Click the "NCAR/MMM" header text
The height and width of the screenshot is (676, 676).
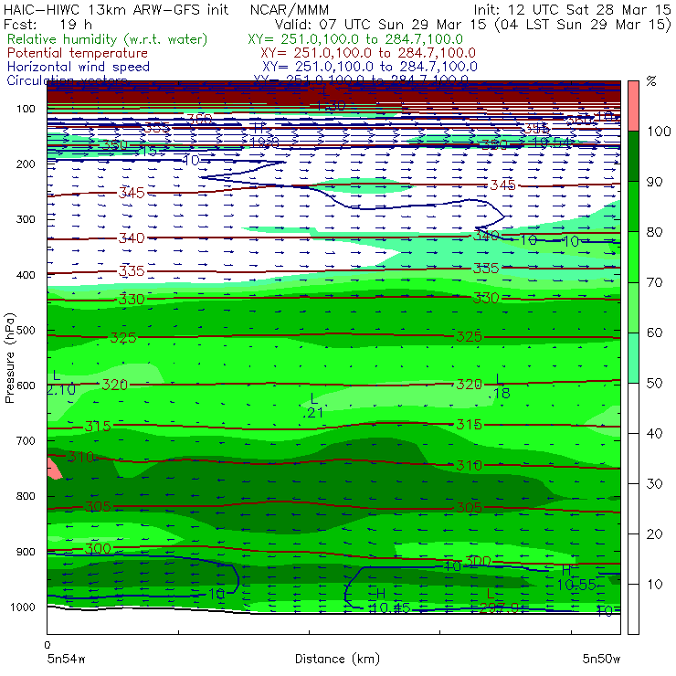coord(290,9)
